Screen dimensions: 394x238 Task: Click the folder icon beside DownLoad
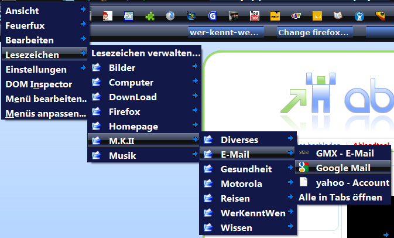coord(96,97)
